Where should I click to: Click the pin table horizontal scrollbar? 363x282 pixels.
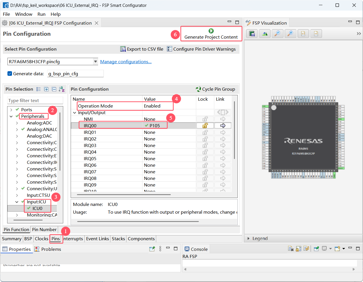[124, 194]
